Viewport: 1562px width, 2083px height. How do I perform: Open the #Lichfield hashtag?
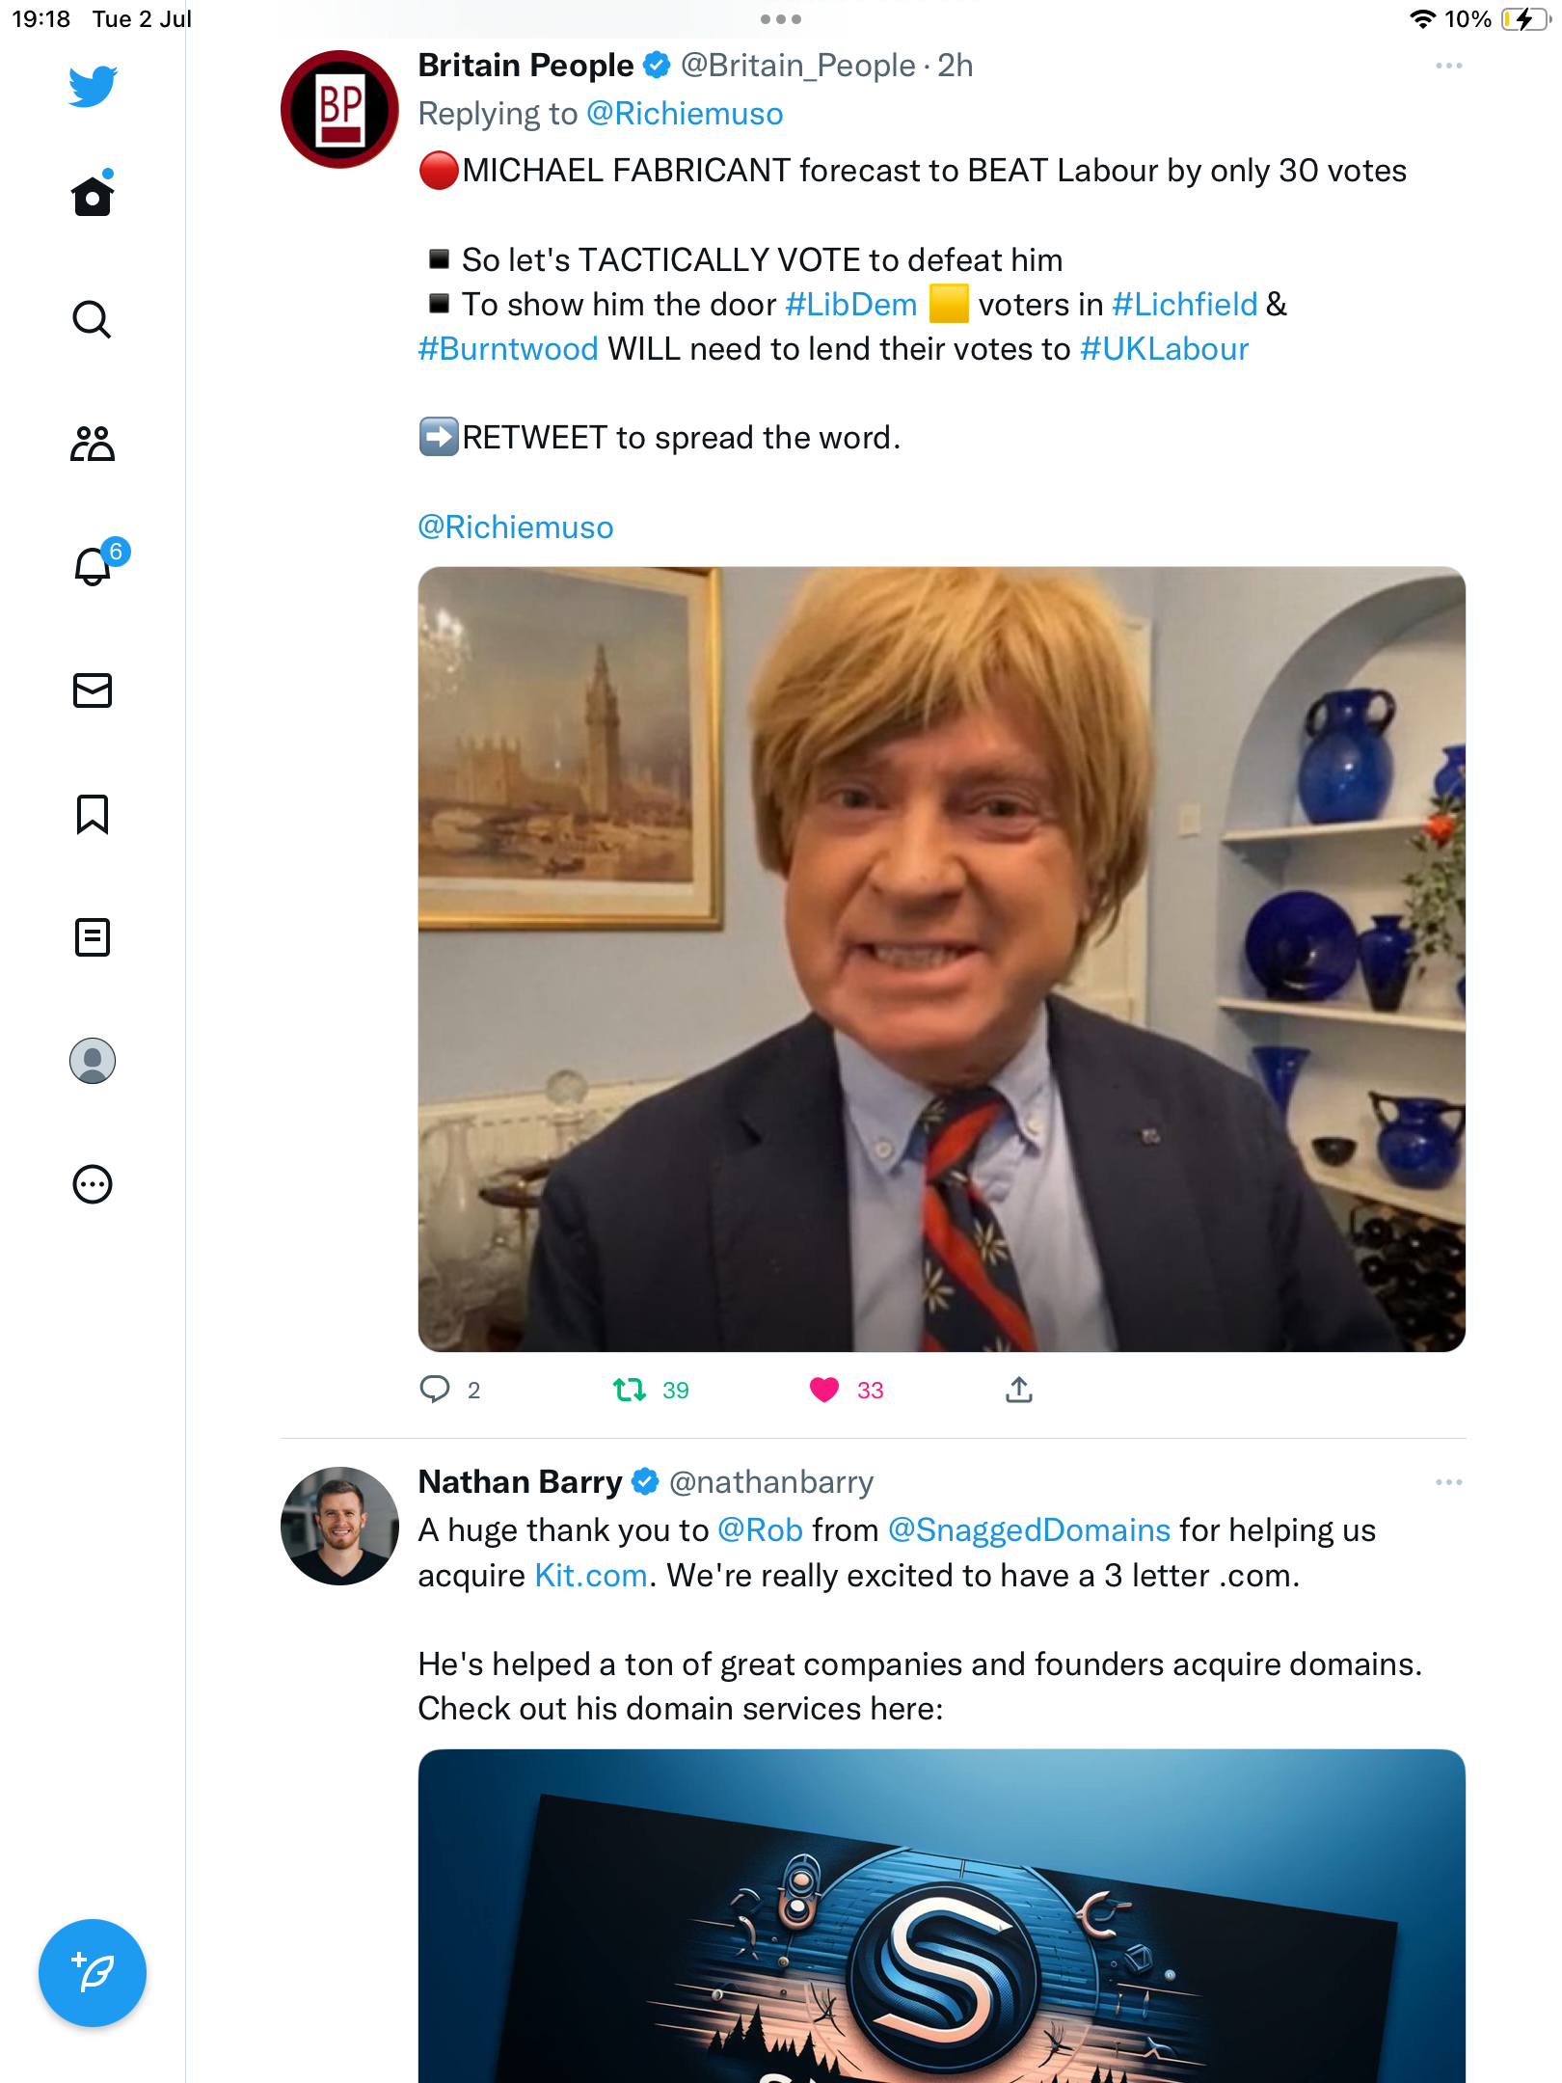1184,305
